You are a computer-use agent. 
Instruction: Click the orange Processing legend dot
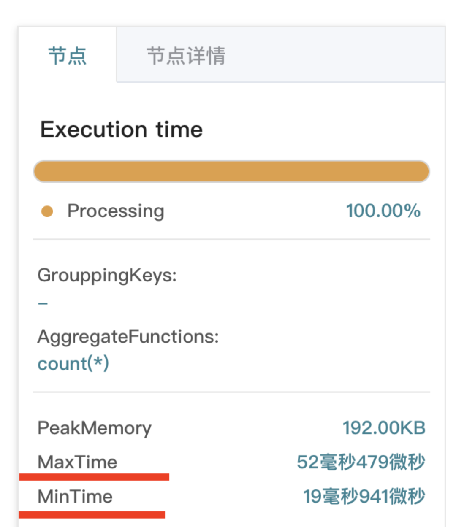48,211
